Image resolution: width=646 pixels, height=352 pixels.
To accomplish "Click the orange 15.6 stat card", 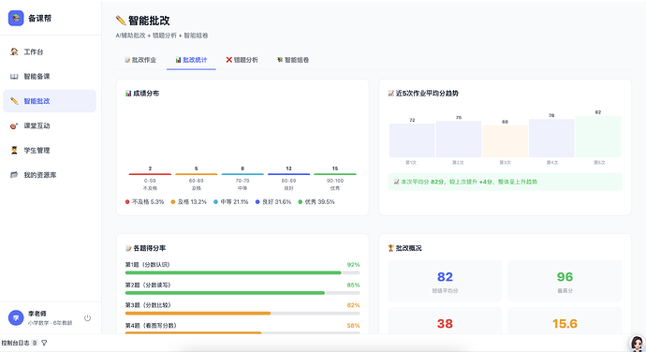I will tap(565, 321).
